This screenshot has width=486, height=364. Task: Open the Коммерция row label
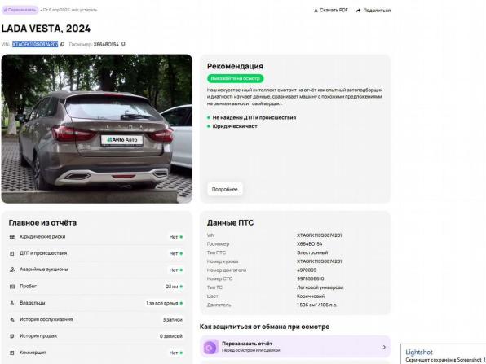33,353
